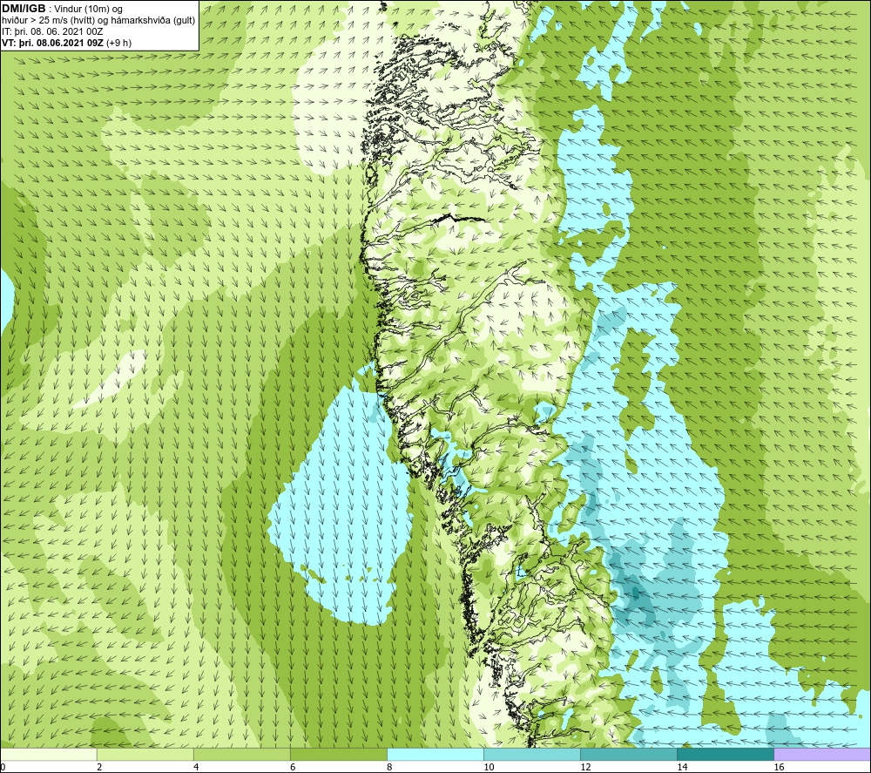Click the purple legend swatch above 16

click(x=822, y=755)
